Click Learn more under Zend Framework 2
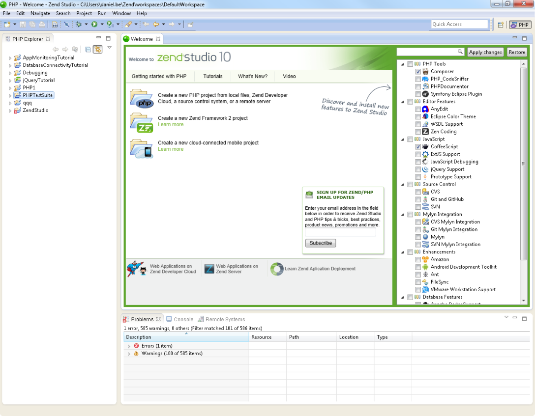This screenshot has width=535, height=416. click(x=171, y=124)
